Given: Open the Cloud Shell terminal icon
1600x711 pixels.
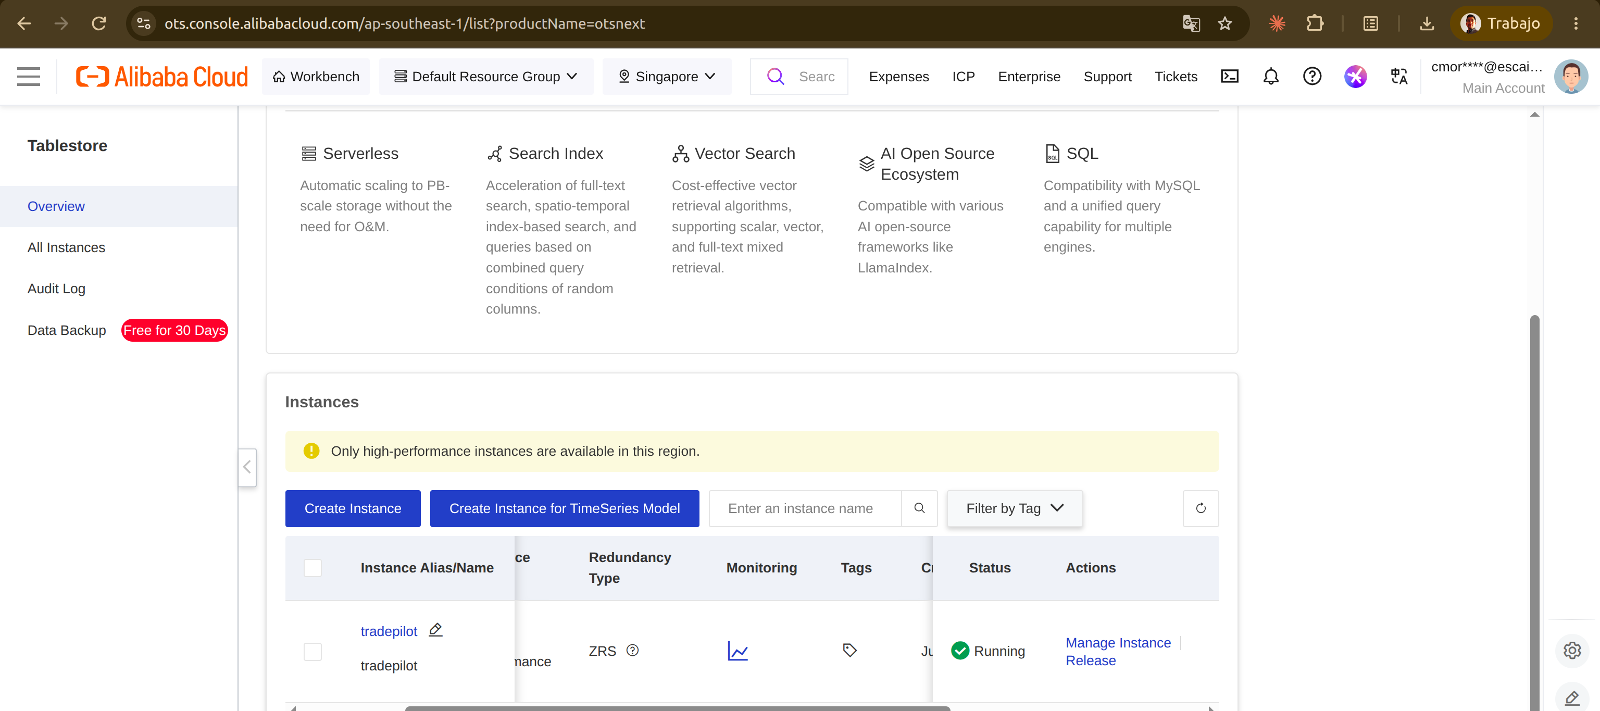Looking at the screenshot, I should 1229,77.
